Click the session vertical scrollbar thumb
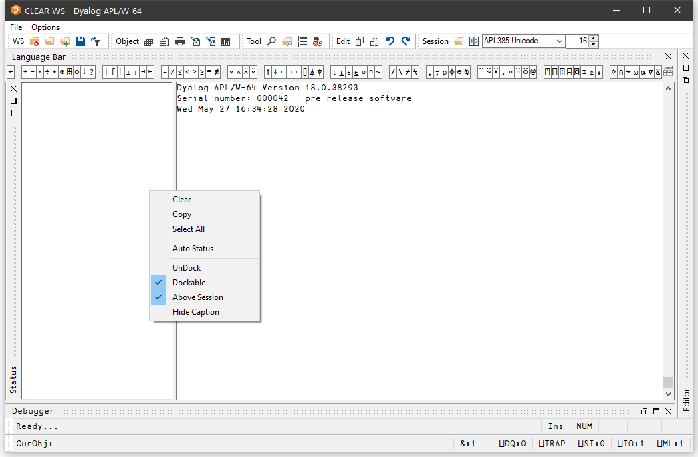The width and height of the screenshot is (698, 457). pos(668,382)
